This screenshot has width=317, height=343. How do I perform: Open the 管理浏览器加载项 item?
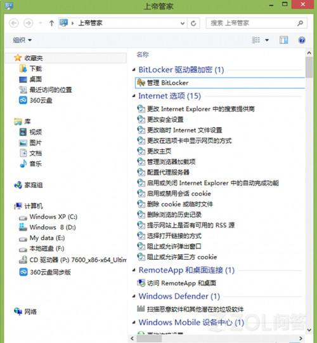pos(171,162)
